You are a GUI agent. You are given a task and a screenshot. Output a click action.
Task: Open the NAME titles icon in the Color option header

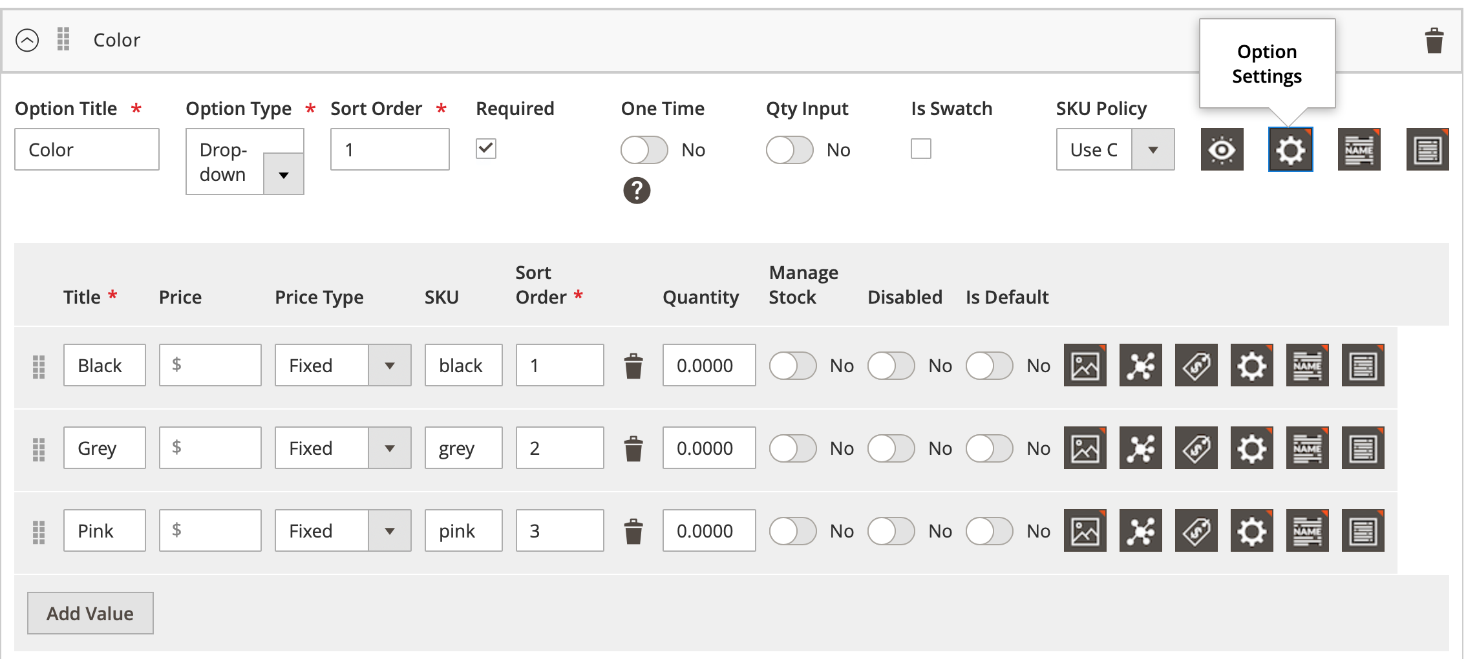click(1359, 149)
